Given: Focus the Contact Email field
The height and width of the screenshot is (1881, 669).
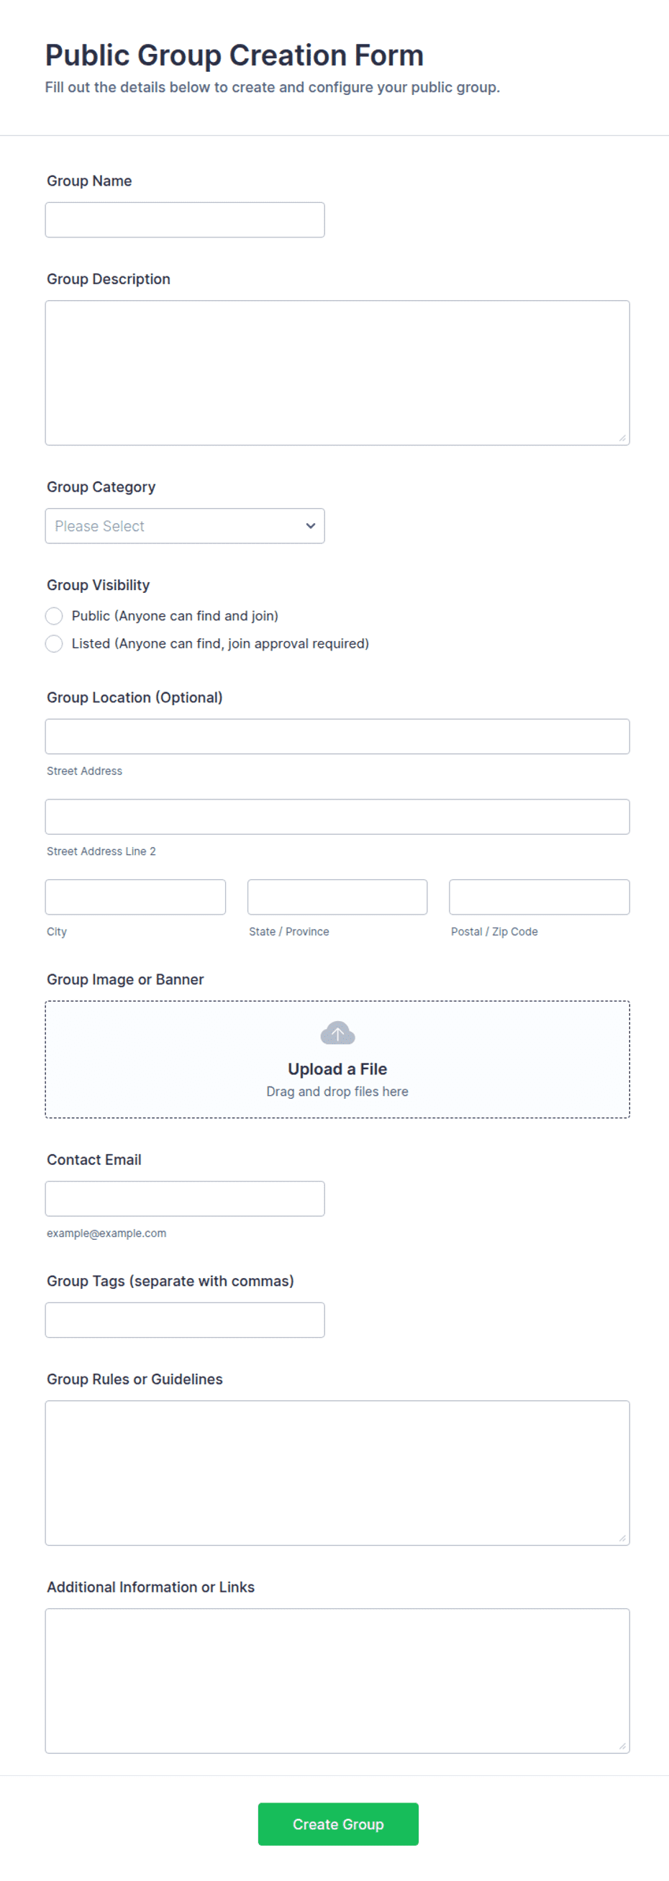Looking at the screenshot, I should tap(185, 1198).
